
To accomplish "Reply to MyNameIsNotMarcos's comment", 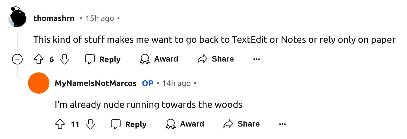I will pos(129,124).
